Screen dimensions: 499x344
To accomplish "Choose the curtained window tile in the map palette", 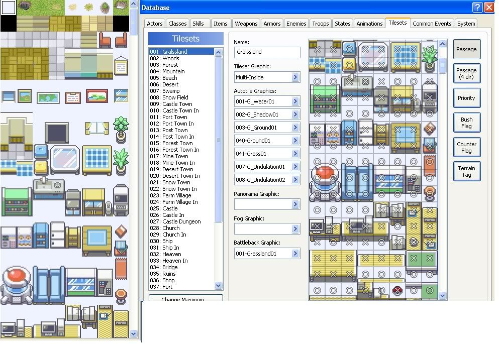I will click(x=97, y=128).
